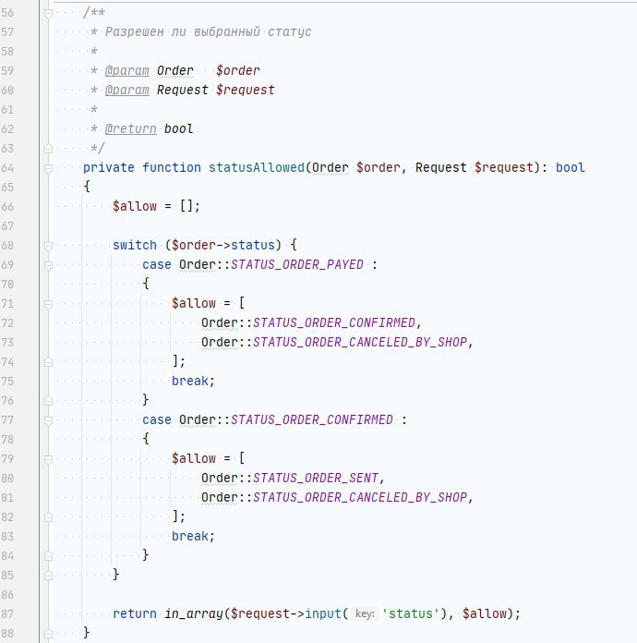637x643 pixels.
Task: Click '$allow' in the '$allow = [];' line
Action: [135, 206]
